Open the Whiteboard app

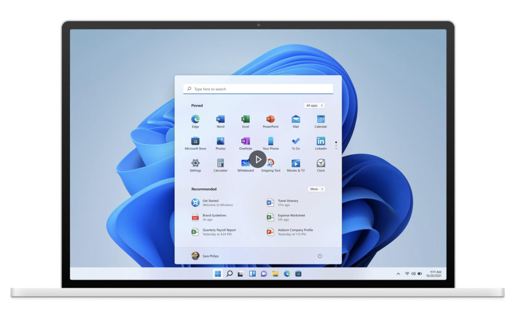pos(245,165)
